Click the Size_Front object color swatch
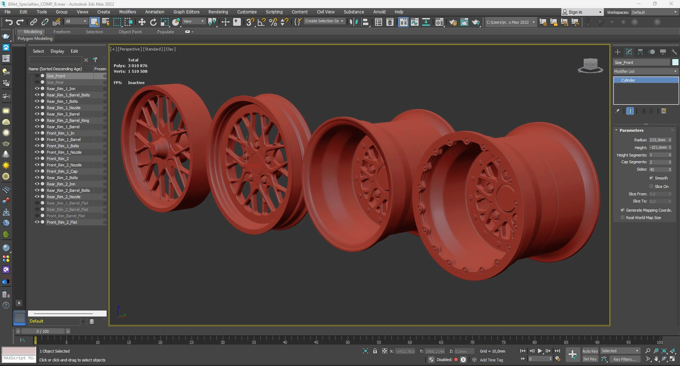The width and height of the screenshot is (680, 366). coord(675,63)
